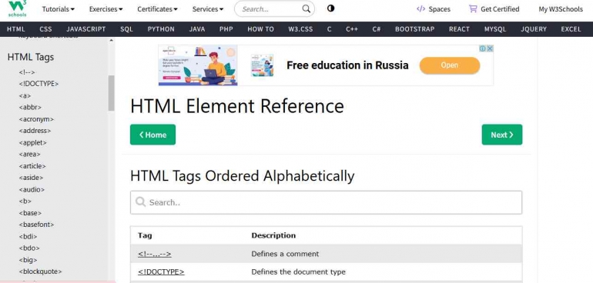Select JQUERY in the topic bar
593x283 pixels.
click(x=534, y=29)
